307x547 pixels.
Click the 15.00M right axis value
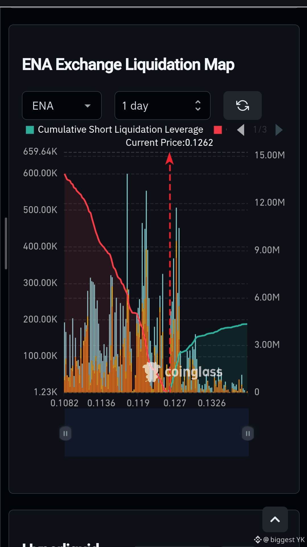[x=270, y=155]
